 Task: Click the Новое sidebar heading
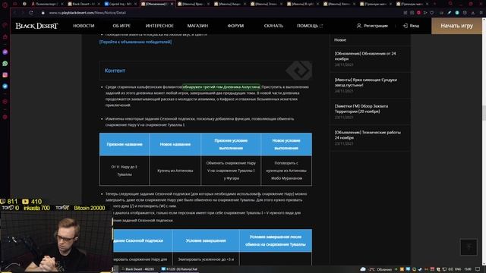(340, 40)
